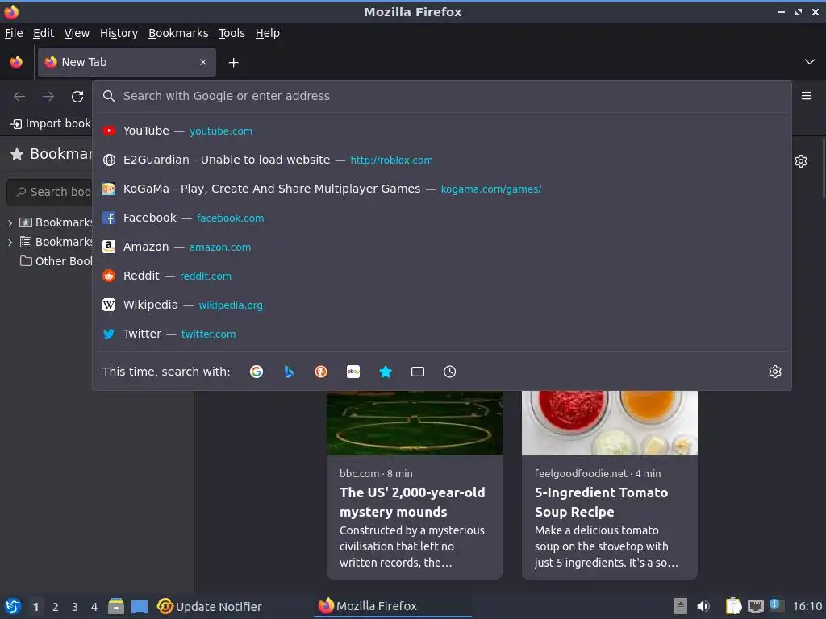Open the list all tabs chevron
Viewport: 826px width, 619px height.
pos(810,62)
